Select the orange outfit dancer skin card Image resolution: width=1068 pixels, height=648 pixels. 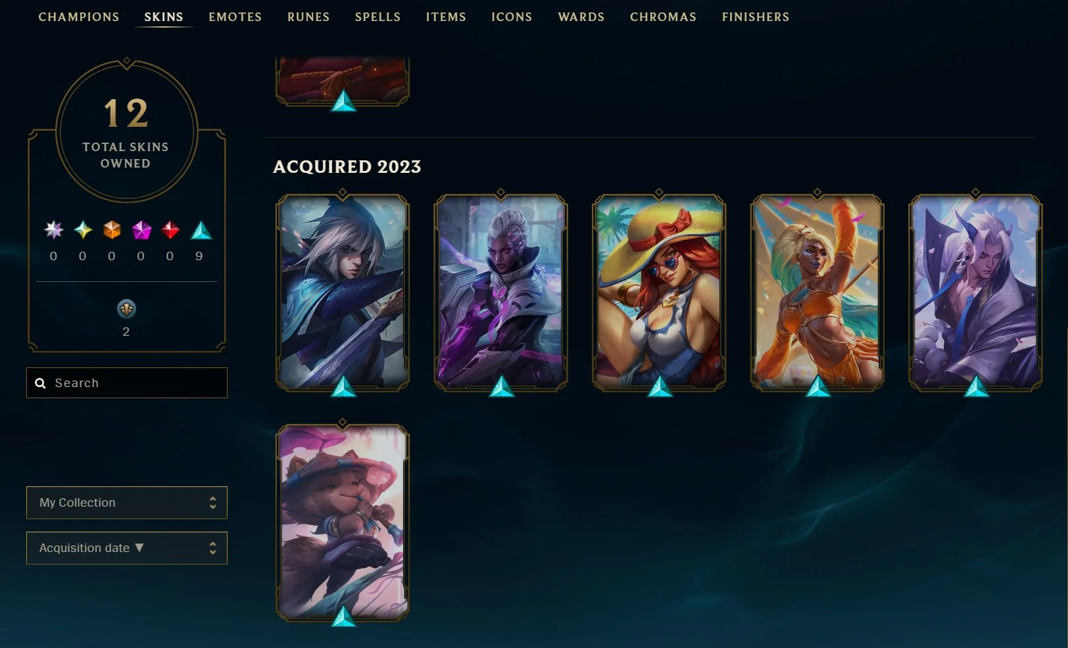pyautogui.click(x=817, y=292)
